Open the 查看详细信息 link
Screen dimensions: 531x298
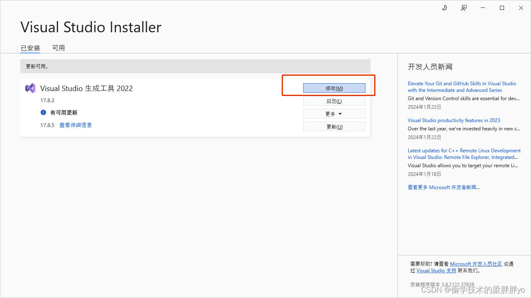tap(76, 125)
